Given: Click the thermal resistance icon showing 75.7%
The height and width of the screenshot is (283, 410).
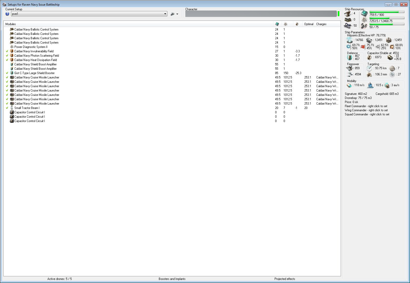Looking at the screenshot, I should coord(363,47).
